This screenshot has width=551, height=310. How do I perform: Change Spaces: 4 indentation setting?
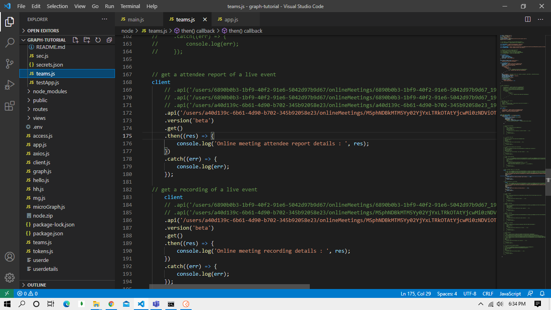click(x=447, y=293)
